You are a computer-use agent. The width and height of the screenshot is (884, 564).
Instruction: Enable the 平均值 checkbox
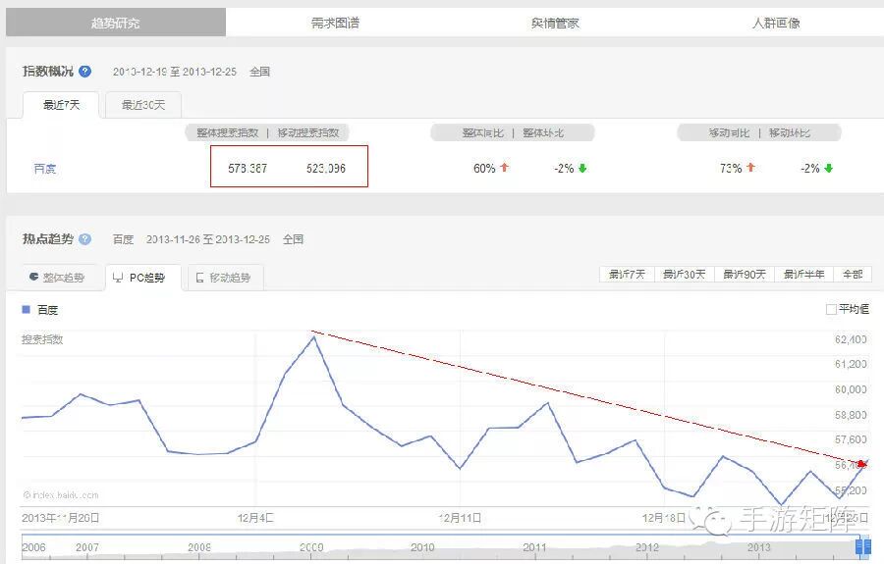831,309
